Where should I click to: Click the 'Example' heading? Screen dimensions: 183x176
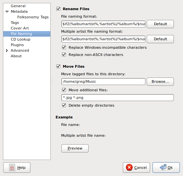(64, 117)
